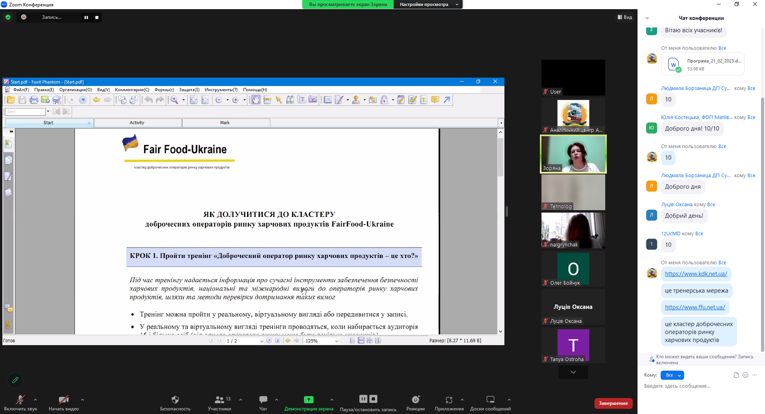Start video (Начать видео)
The height and width of the screenshot is (414, 765).
tap(64, 403)
